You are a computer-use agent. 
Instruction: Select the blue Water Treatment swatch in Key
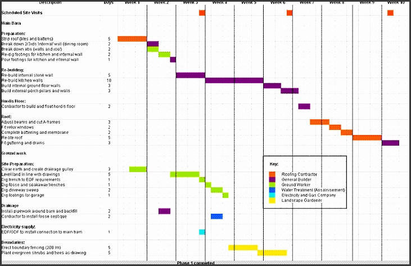pyautogui.click(x=272, y=190)
